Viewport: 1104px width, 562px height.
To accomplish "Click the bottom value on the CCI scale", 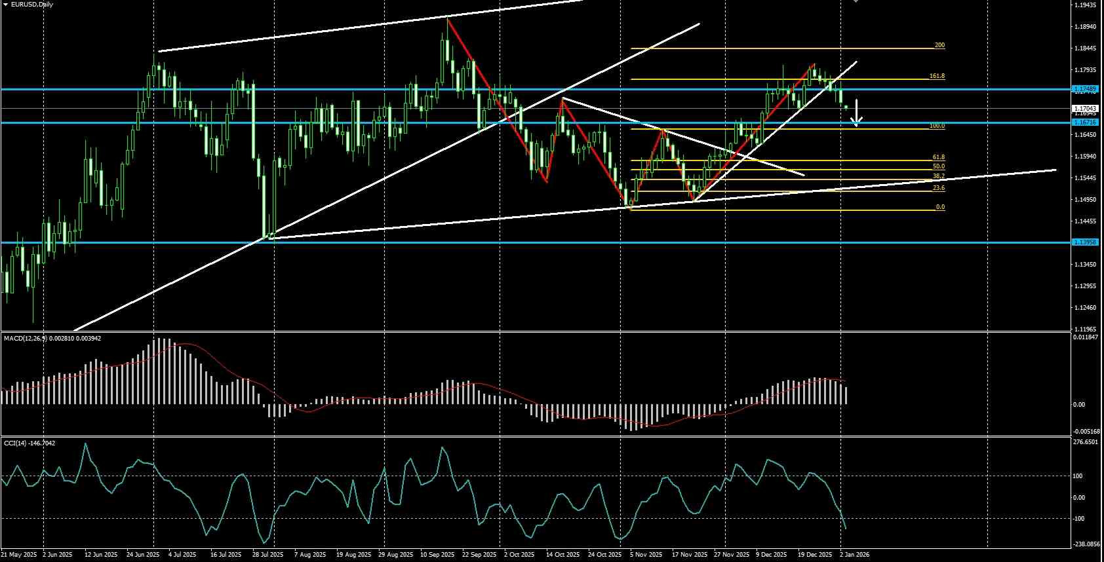I will tap(1087, 544).
